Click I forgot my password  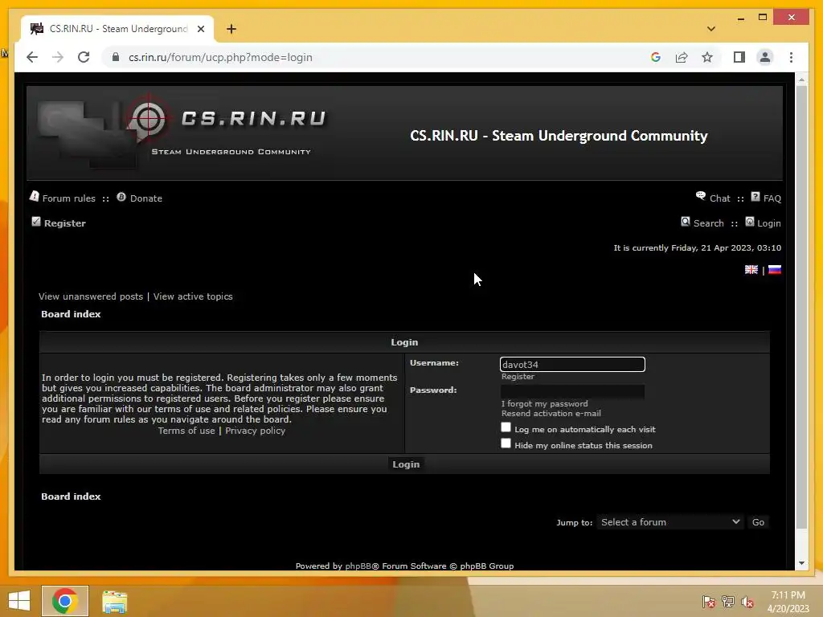(x=544, y=403)
